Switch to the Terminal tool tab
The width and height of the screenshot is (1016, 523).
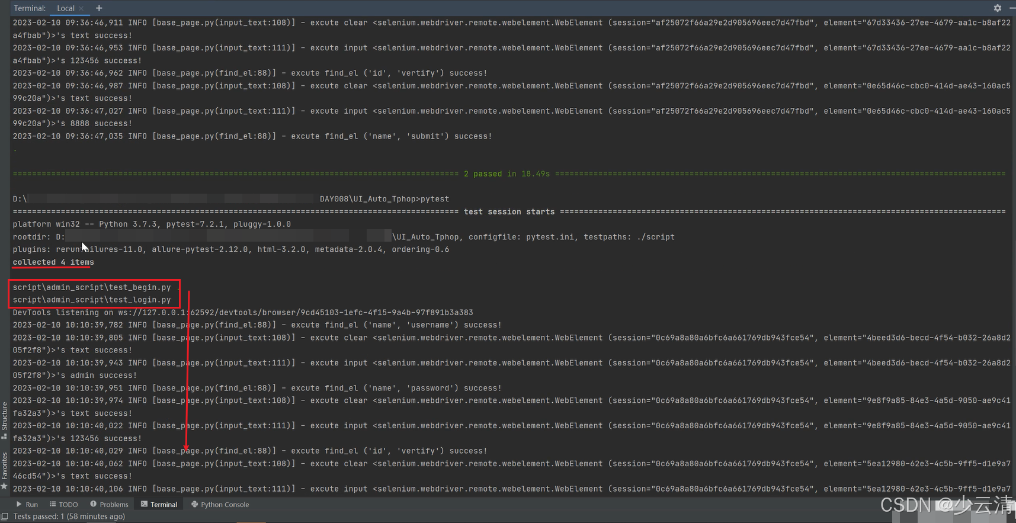159,505
